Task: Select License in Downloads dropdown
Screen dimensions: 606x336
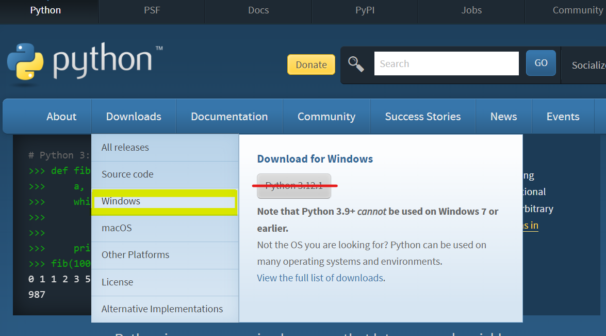Action: [165, 282]
